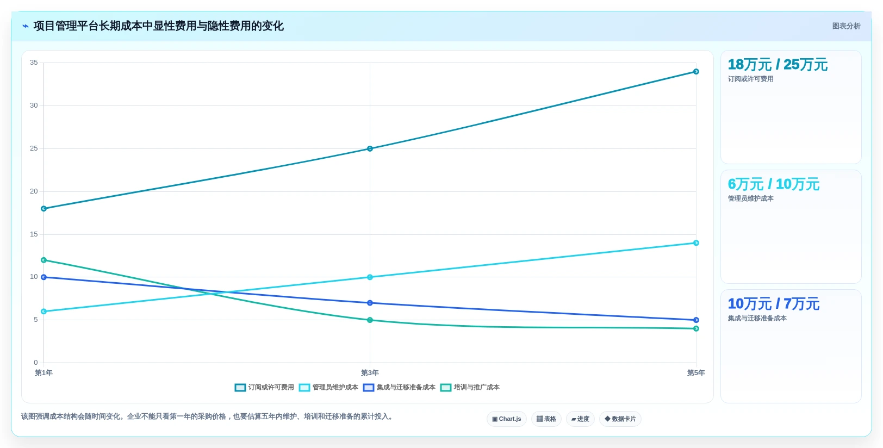Click the 订阅或许可费用 card caption
This screenshot has height=448, width=883.
[750, 79]
